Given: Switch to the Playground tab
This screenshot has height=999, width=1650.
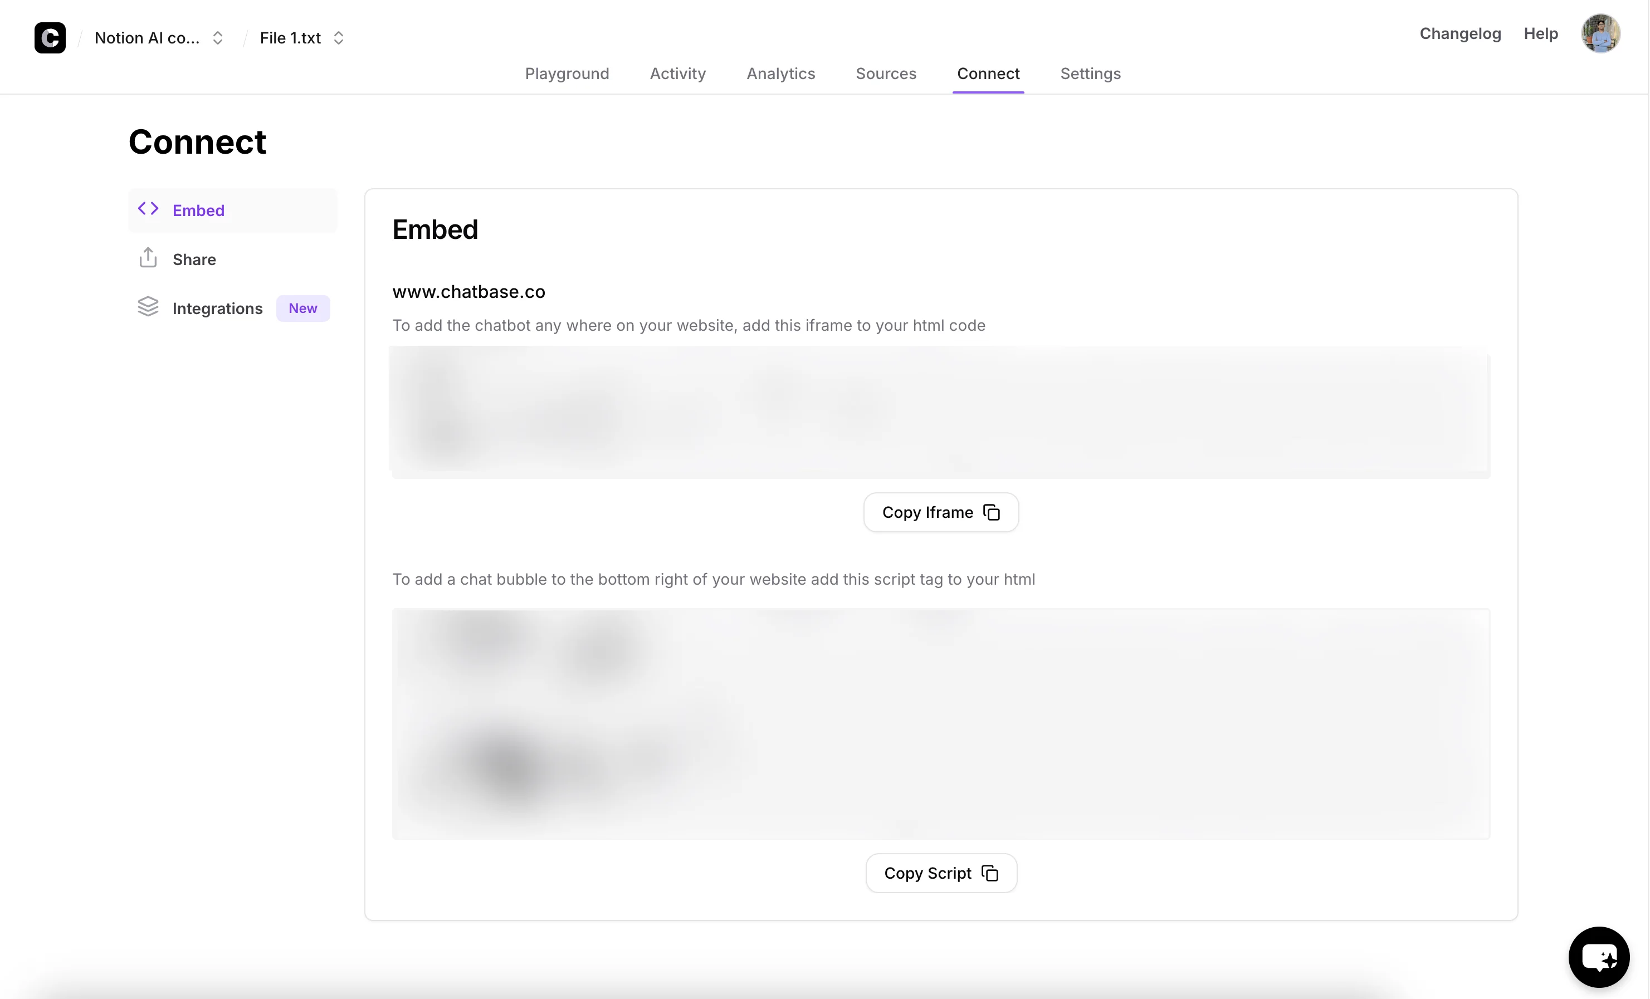Looking at the screenshot, I should point(567,74).
